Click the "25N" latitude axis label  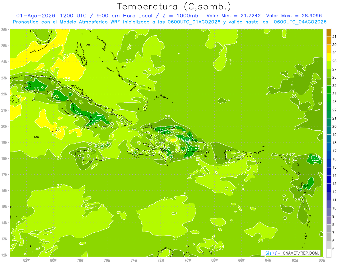point(4,46)
